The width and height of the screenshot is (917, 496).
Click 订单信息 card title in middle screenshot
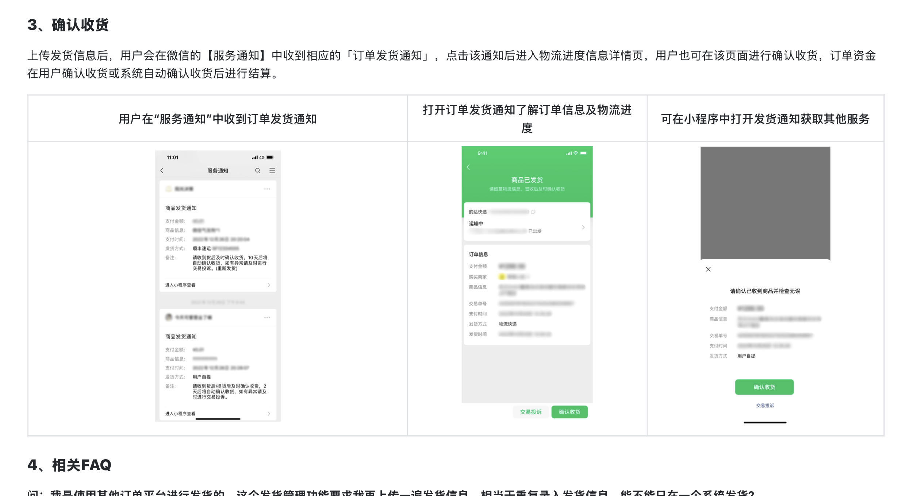point(478,255)
